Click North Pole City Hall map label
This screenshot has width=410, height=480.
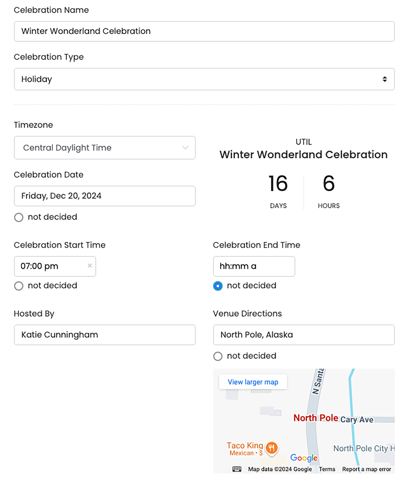[x=364, y=448]
